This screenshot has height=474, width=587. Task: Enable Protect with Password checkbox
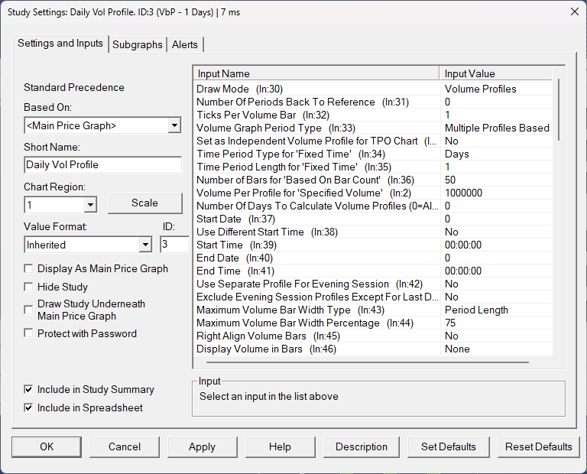tap(28, 333)
